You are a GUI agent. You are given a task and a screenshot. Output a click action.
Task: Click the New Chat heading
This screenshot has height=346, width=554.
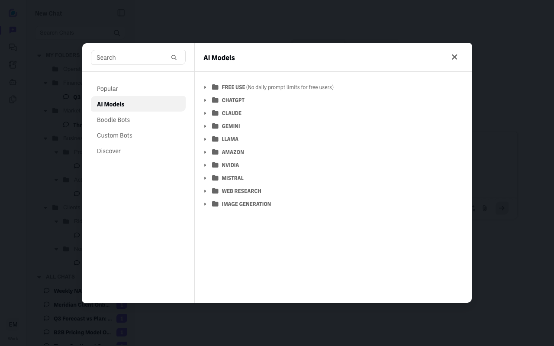48,13
